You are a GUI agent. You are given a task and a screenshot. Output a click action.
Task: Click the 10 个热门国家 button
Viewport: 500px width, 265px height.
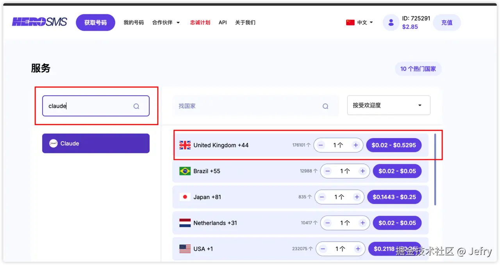(x=418, y=69)
